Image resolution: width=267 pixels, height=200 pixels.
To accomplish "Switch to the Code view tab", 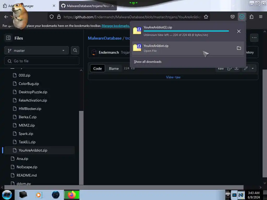I will click(x=98, y=68).
